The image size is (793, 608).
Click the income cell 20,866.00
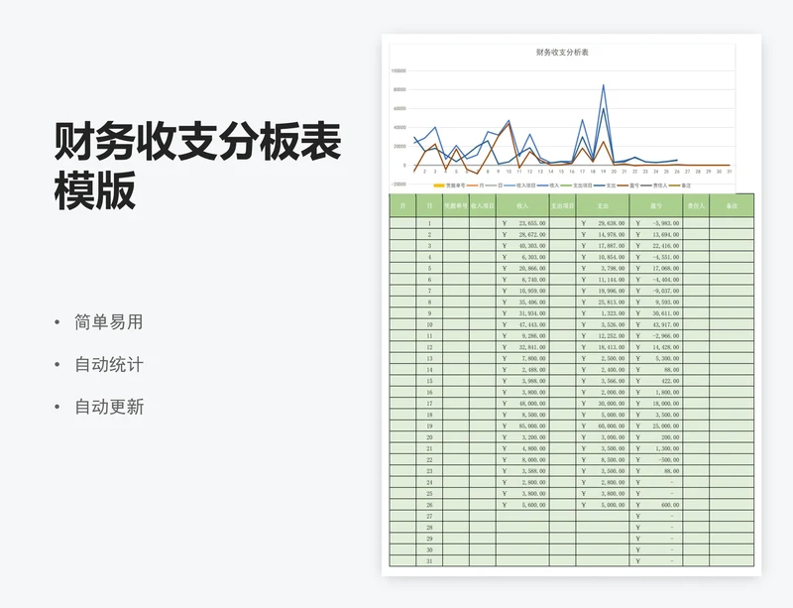[522, 269]
